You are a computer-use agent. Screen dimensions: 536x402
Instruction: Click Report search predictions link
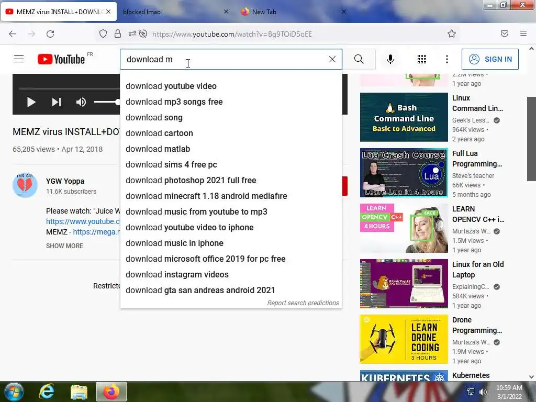pyautogui.click(x=303, y=303)
